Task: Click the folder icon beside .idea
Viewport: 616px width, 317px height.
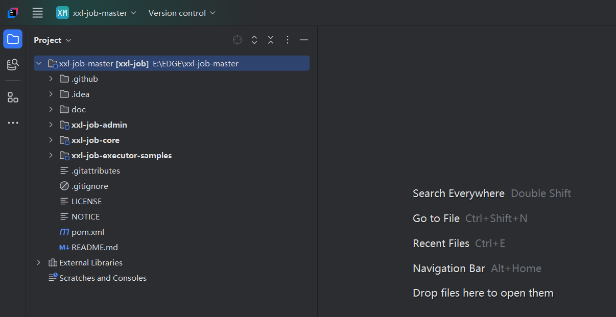Action: pos(64,94)
